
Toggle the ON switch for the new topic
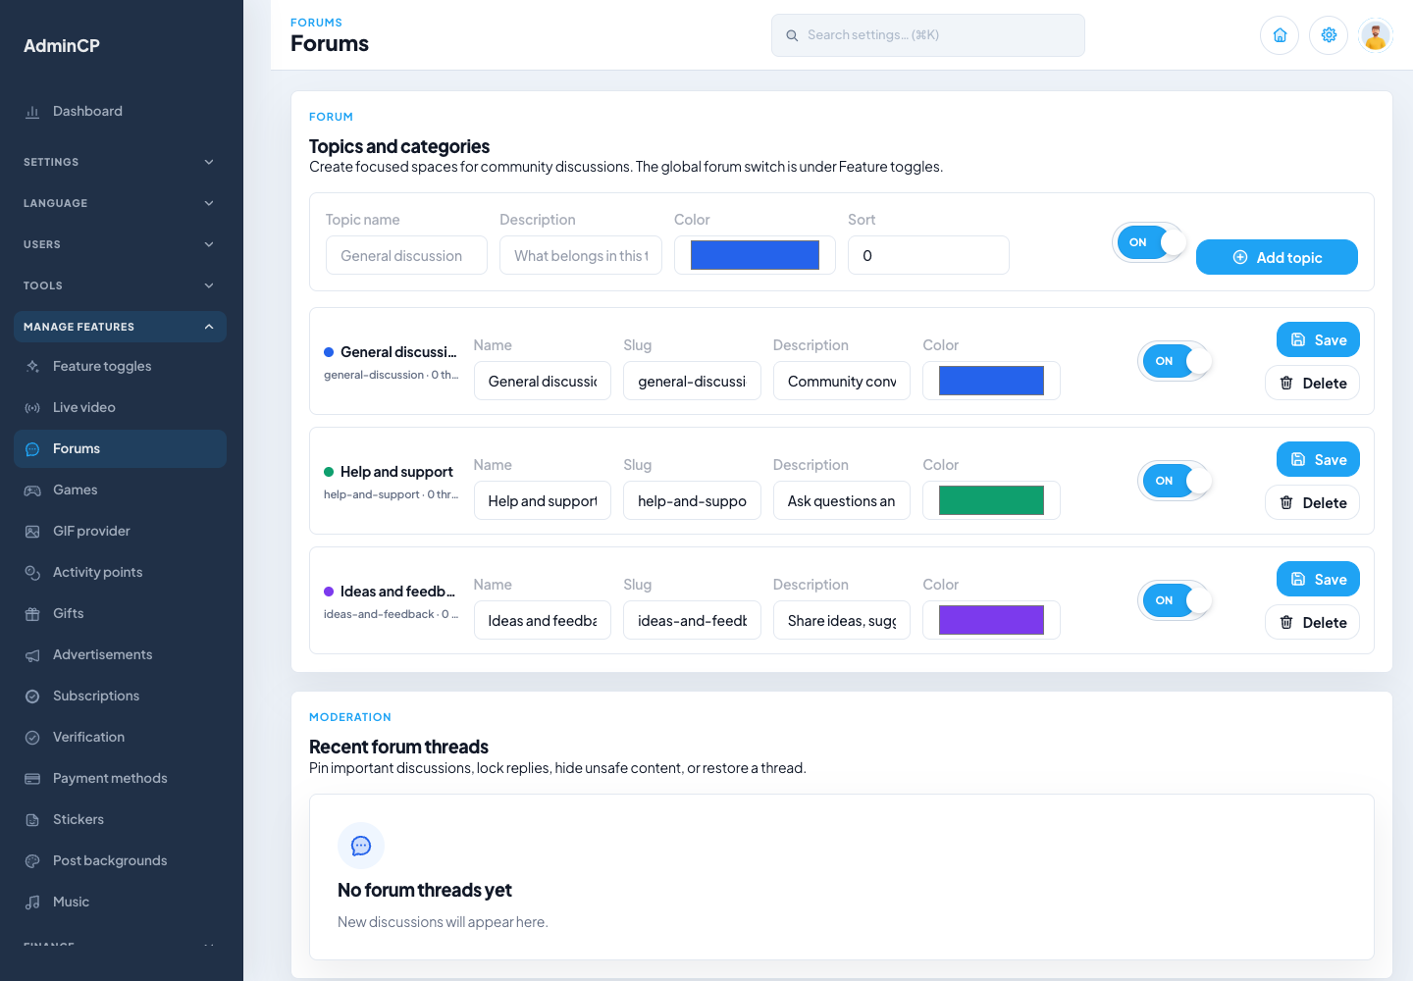1150,242
